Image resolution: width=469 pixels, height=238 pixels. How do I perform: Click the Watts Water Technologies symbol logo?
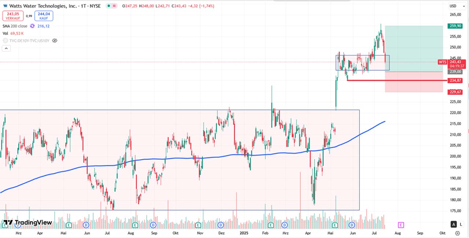pyautogui.click(x=5, y=6)
